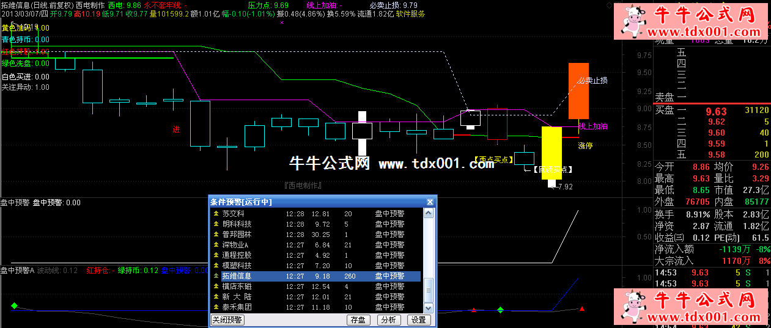This screenshot has width=771, height=328.
Task: Click the large yellow limit-up candle
Action: [552, 153]
